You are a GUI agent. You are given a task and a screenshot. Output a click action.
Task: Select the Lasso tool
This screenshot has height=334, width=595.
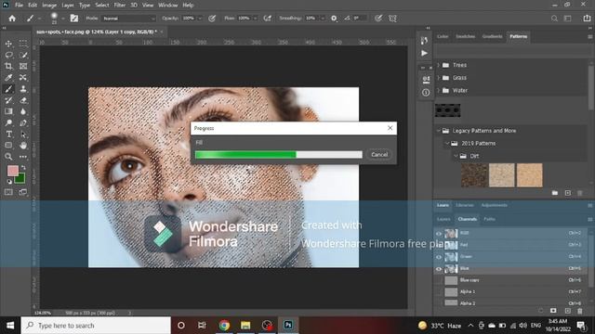point(8,56)
